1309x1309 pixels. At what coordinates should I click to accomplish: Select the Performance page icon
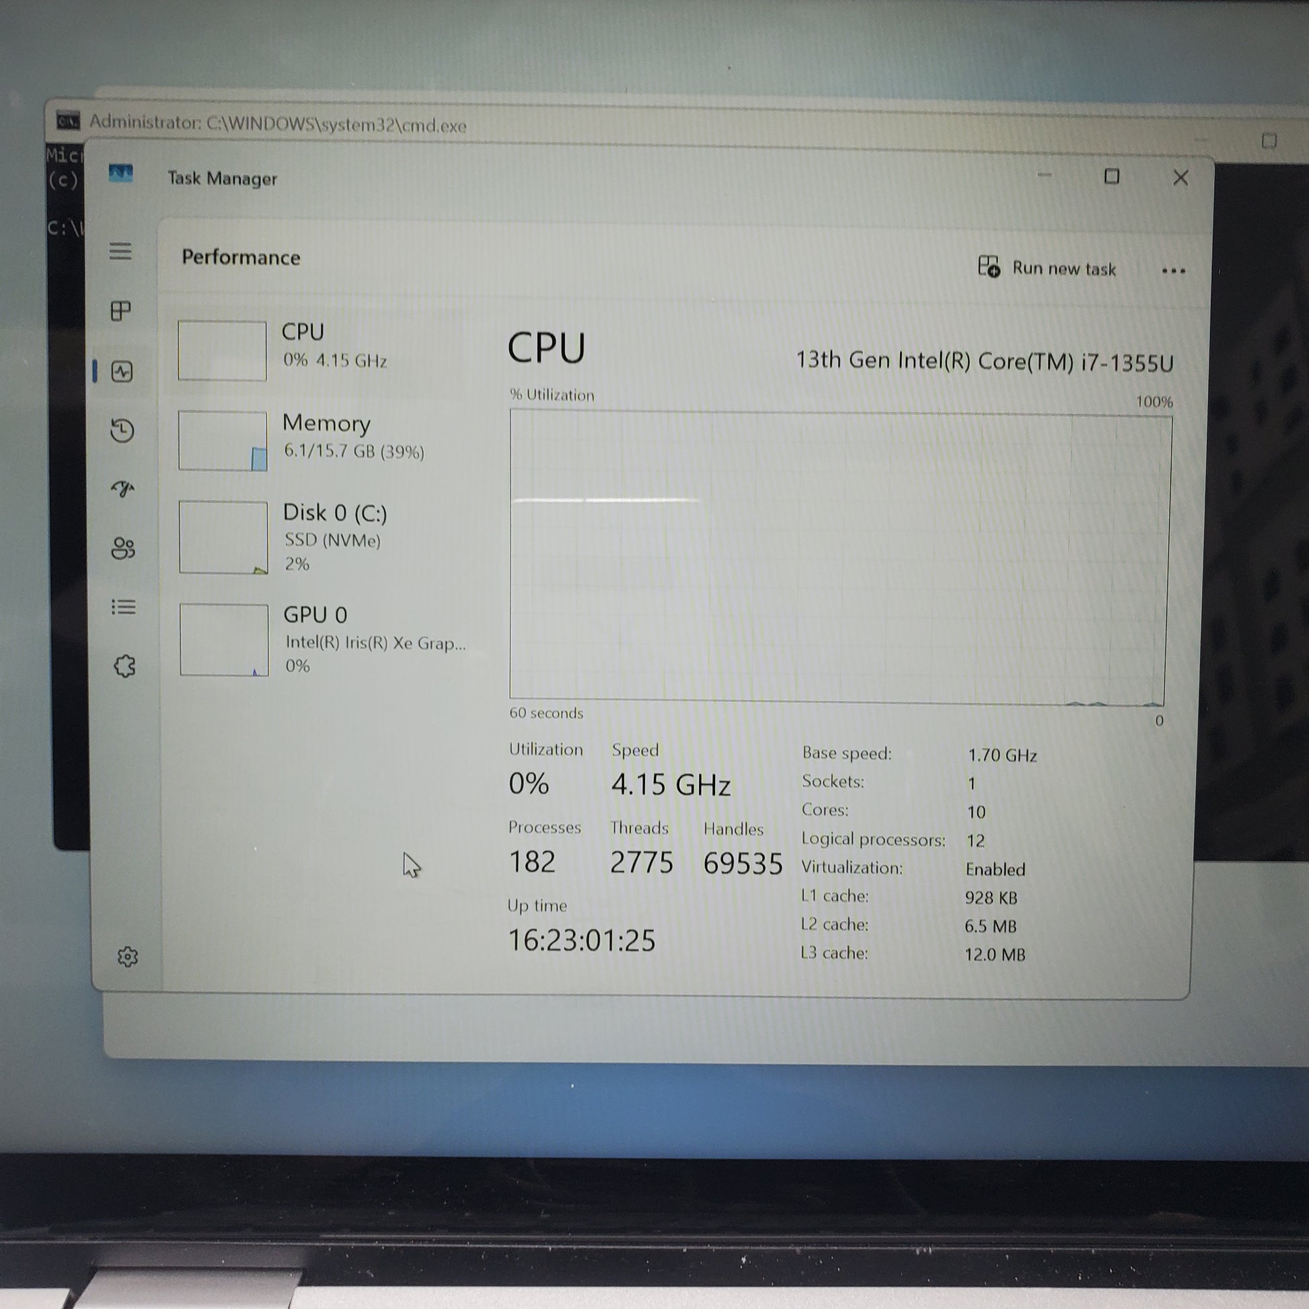pyautogui.click(x=122, y=371)
